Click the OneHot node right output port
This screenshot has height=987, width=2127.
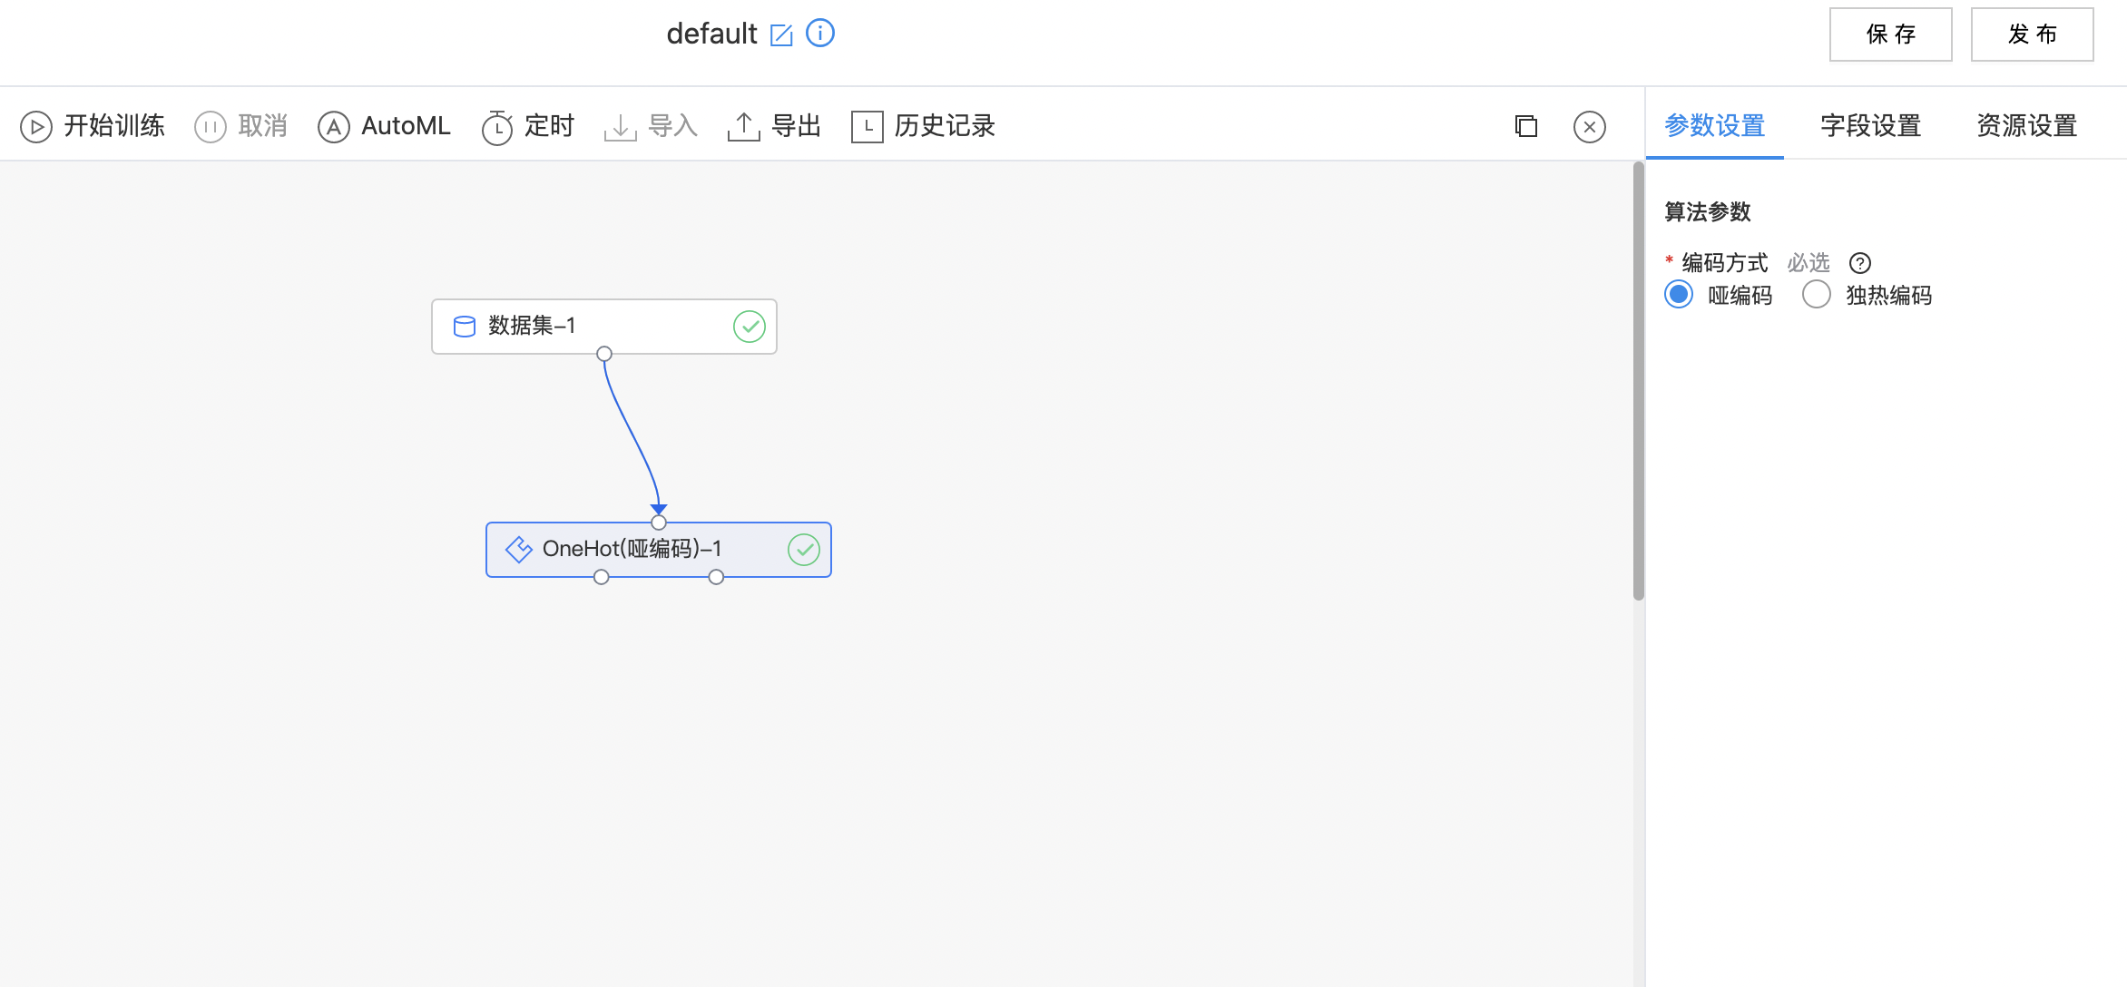click(x=716, y=577)
